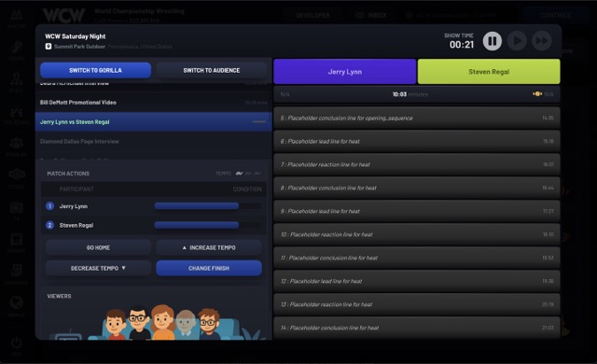The height and width of the screenshot is (364, 597).
Task: Switch to Gorilla view
Action: click(95, 70)
